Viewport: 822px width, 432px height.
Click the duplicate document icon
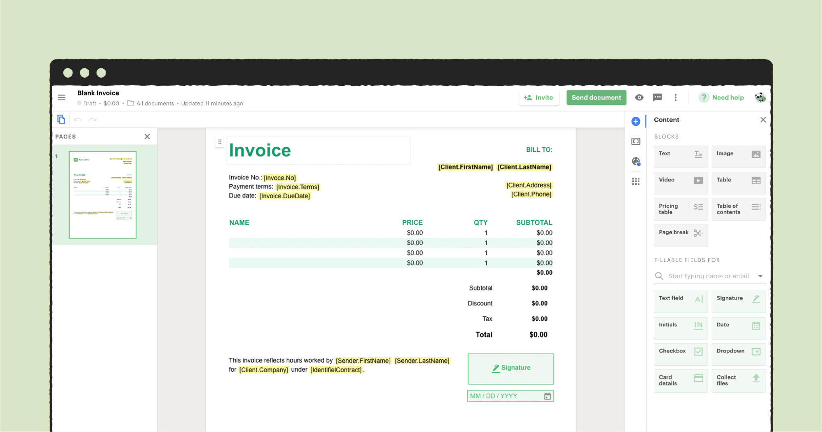click(x=61, y=119)
